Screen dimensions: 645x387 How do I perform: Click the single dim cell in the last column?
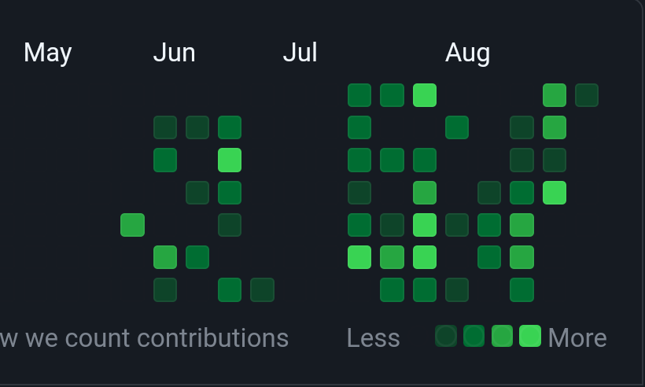[x=587, y=95]
